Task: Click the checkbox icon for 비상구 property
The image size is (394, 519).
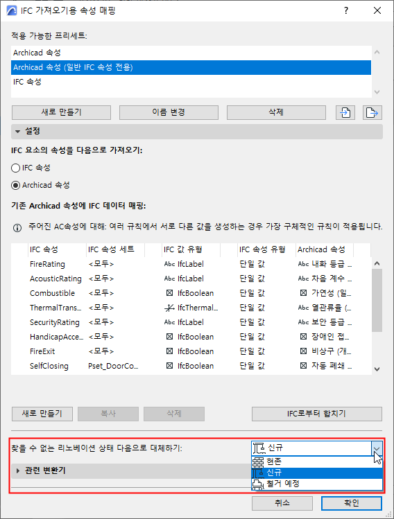Action: click(303, 351)
